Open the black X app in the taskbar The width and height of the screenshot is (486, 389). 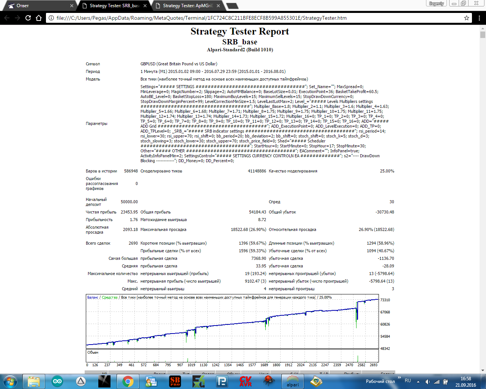(104, 381)
